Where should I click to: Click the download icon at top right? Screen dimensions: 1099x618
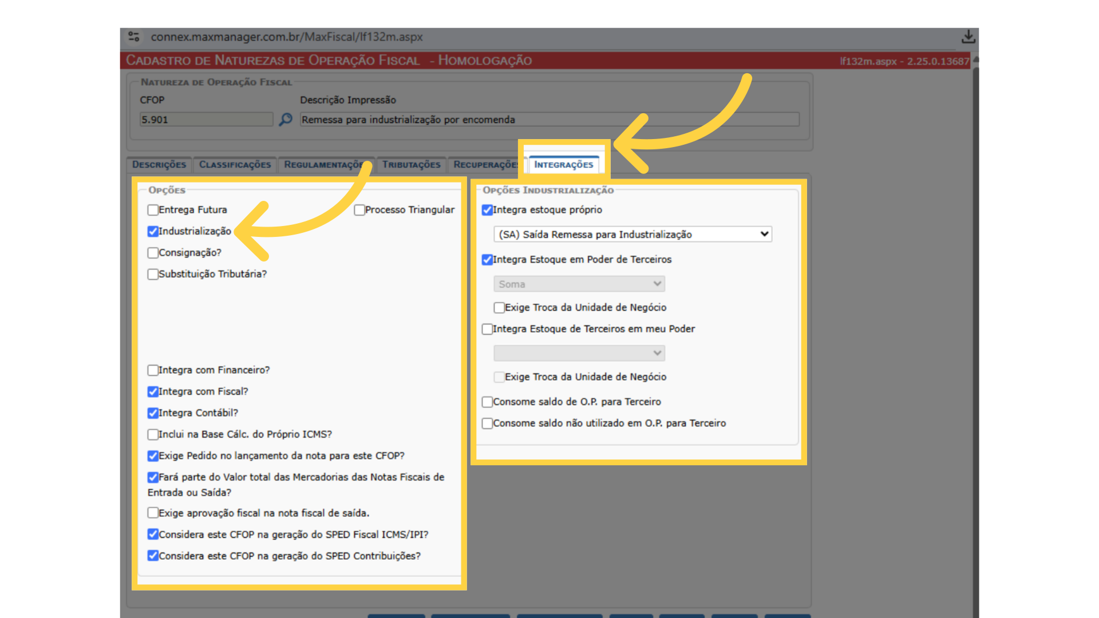969,36
